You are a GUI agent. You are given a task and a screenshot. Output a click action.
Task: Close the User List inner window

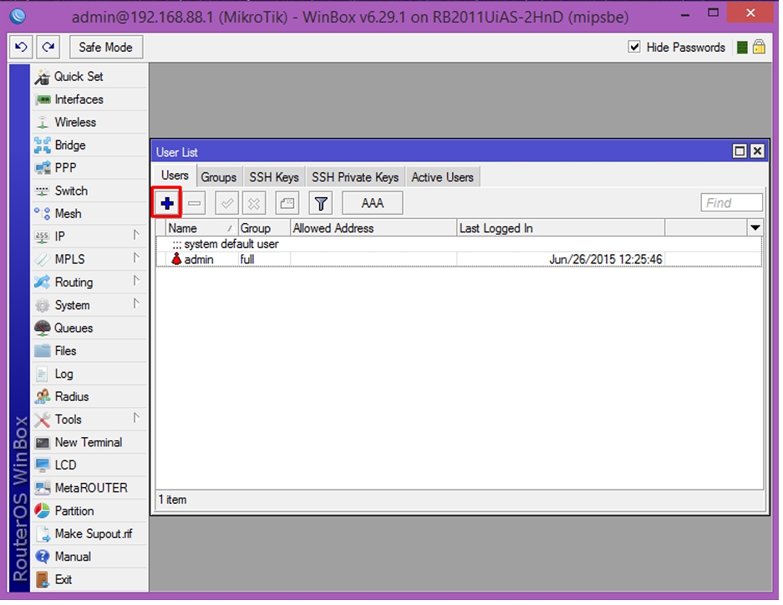click(758, 150)
